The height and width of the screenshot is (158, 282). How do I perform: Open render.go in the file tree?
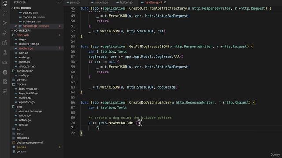coord(24,57)
